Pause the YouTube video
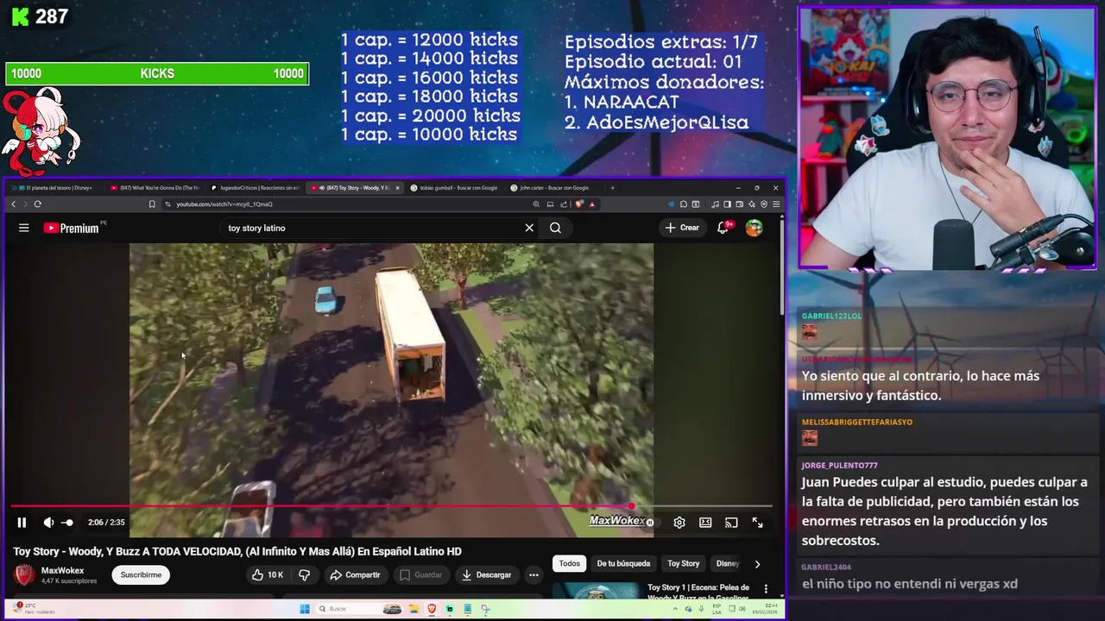The width and height of the screenshot is (1105, 621). point(22,523)
